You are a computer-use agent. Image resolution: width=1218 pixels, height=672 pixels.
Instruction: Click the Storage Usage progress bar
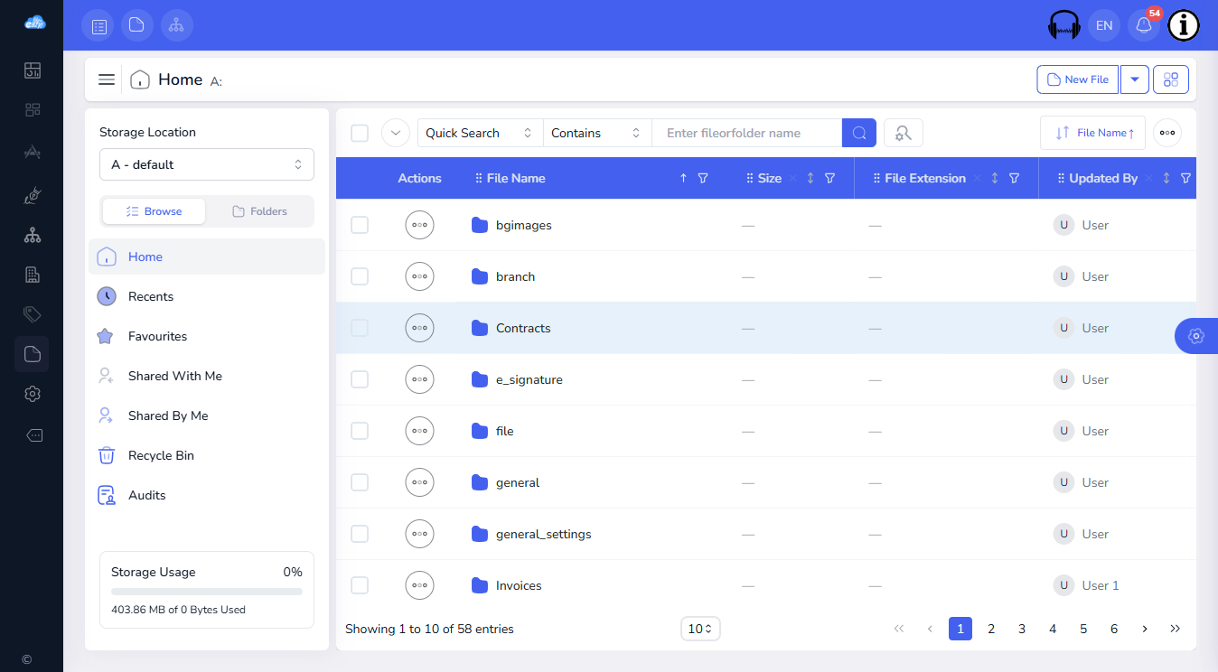pos(207,592)
